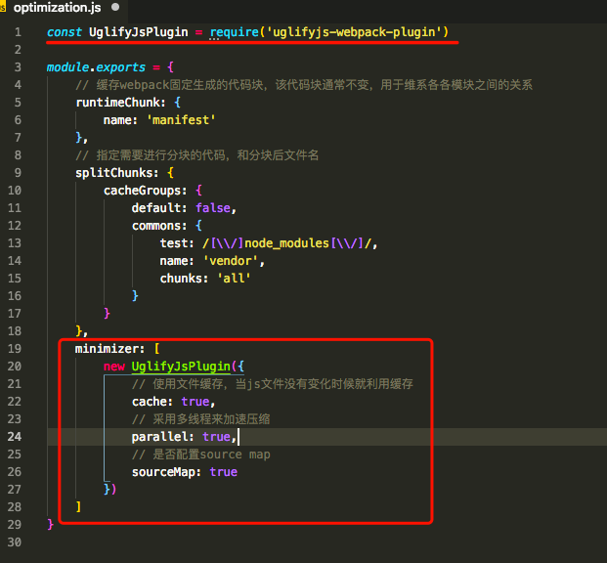Click the closing brace on line 29

(x=50, y=525)
